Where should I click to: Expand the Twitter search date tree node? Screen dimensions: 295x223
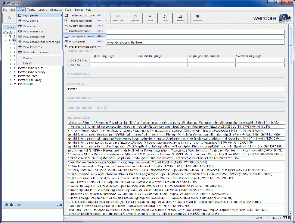tap(11, 68)
